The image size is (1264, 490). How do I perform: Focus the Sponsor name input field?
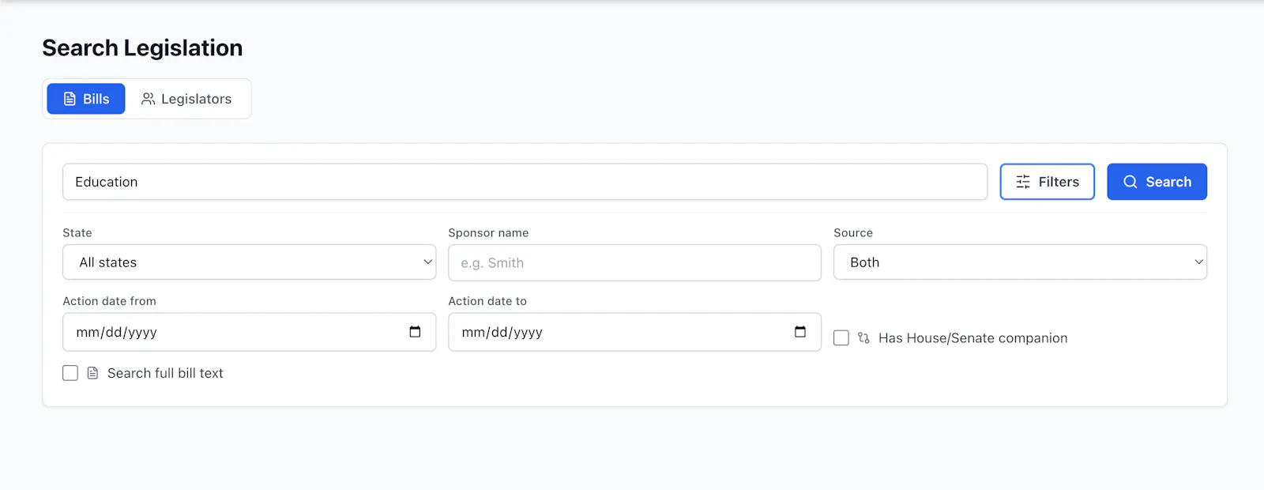point(634,262)
